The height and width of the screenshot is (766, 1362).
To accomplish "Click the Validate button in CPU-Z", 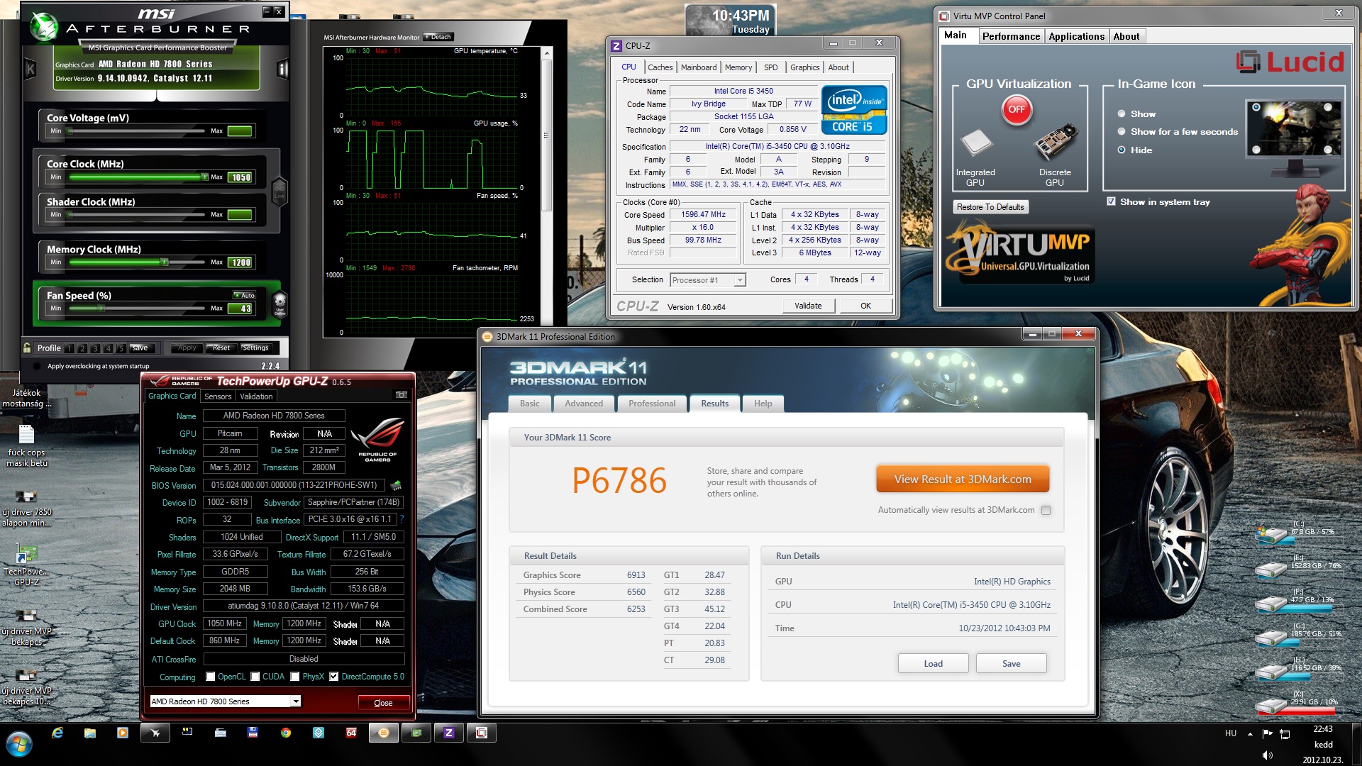I will pos(808,306).
